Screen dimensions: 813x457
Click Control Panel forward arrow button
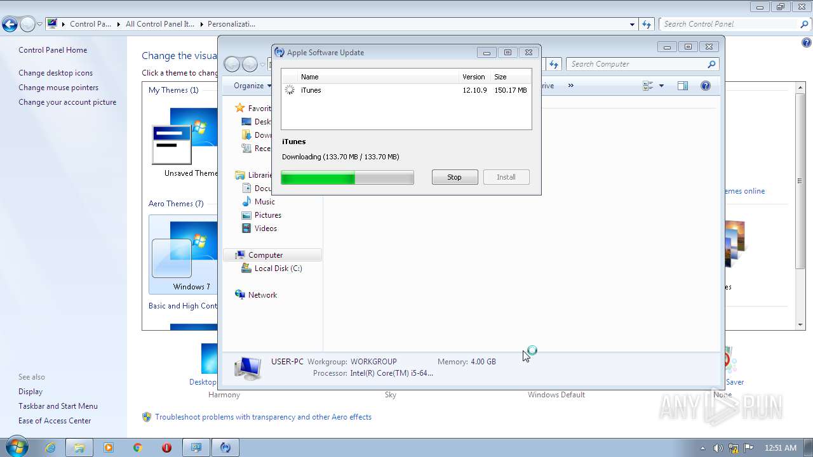27,25
